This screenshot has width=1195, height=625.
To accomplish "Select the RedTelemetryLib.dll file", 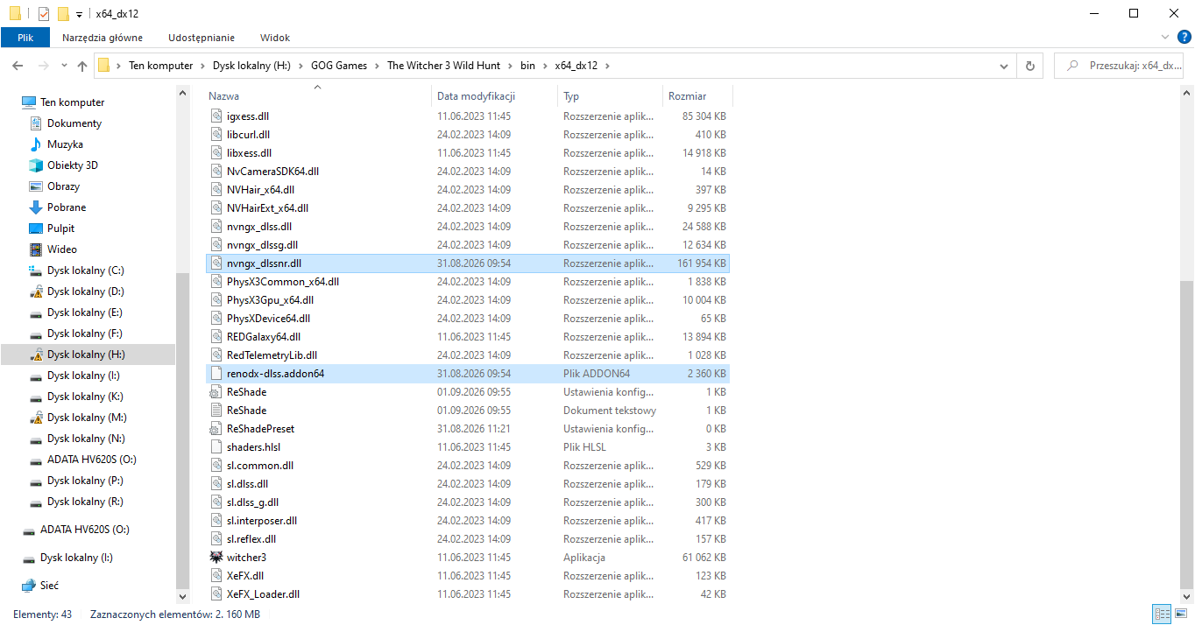I will pos(467,355).
